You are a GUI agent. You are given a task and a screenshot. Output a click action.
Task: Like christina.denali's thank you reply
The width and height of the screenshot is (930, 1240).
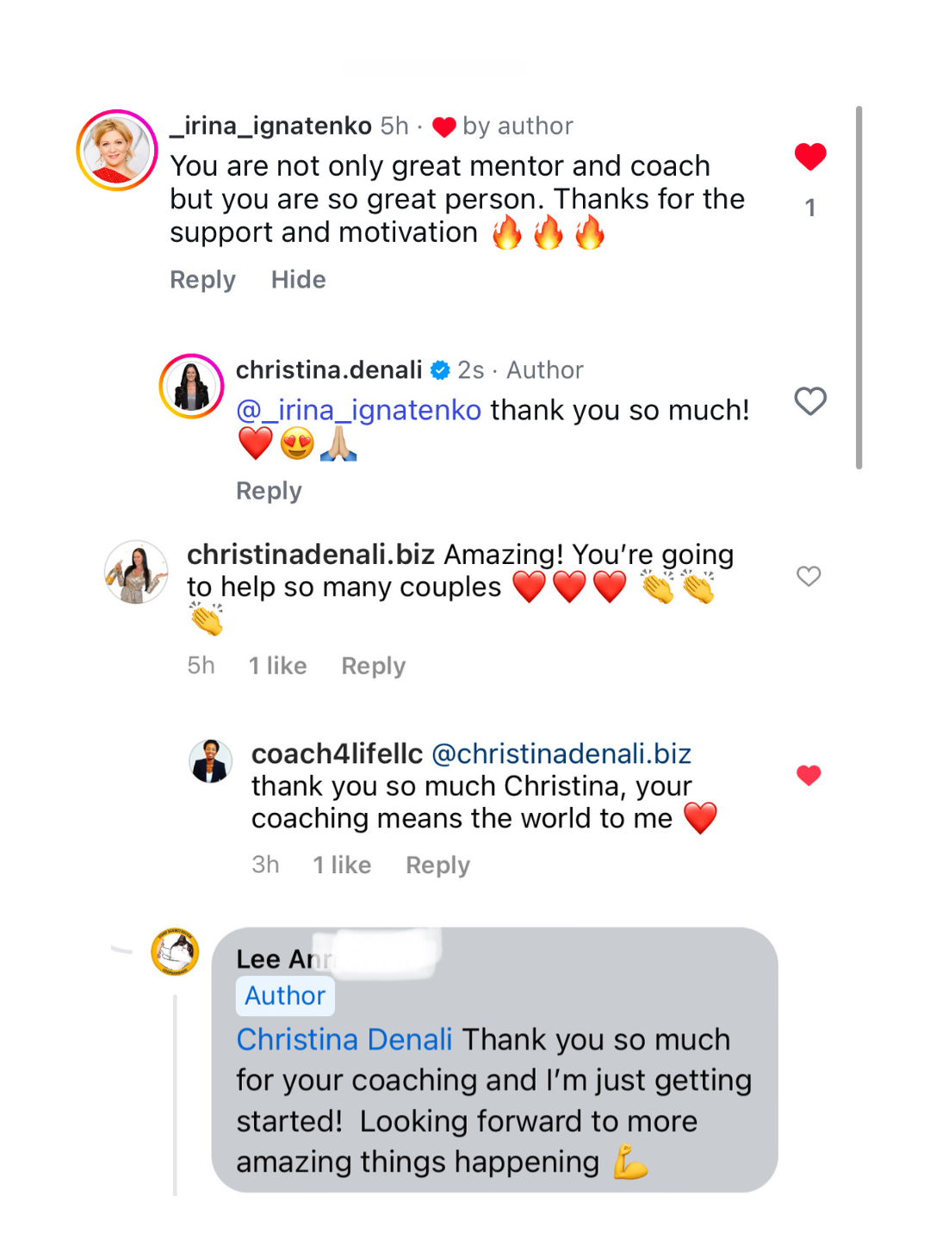point(809,401)
